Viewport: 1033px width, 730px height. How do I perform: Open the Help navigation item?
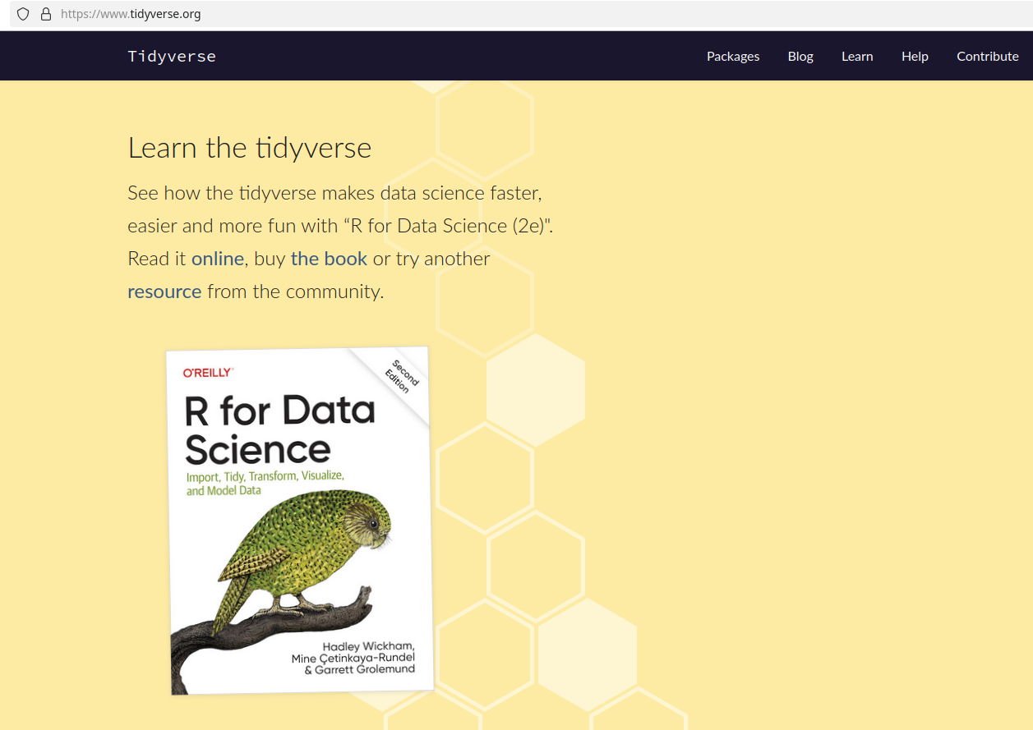click(x=915, y=56)
